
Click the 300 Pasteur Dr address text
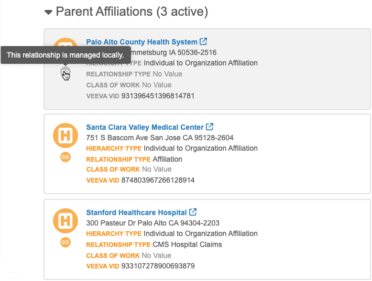[x=152, y=223]
